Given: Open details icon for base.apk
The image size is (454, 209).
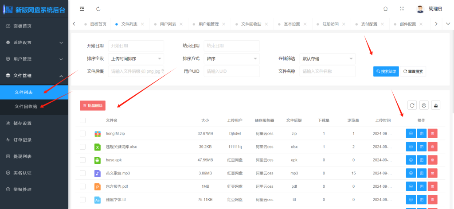Looking at the screenshot, I should click(422, 160).
